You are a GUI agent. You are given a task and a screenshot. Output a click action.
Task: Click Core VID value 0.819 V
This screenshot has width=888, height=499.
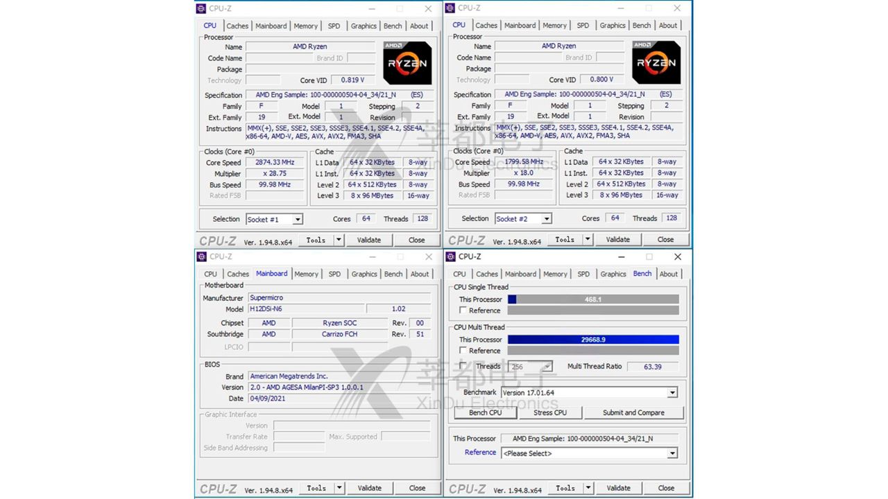coord(352,80)
